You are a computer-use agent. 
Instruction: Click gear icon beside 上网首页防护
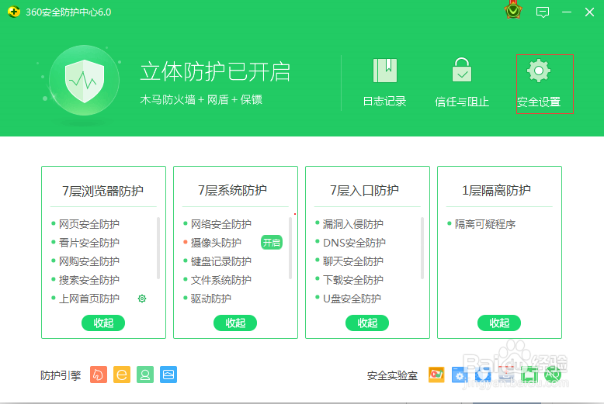[x=142, y=299]
